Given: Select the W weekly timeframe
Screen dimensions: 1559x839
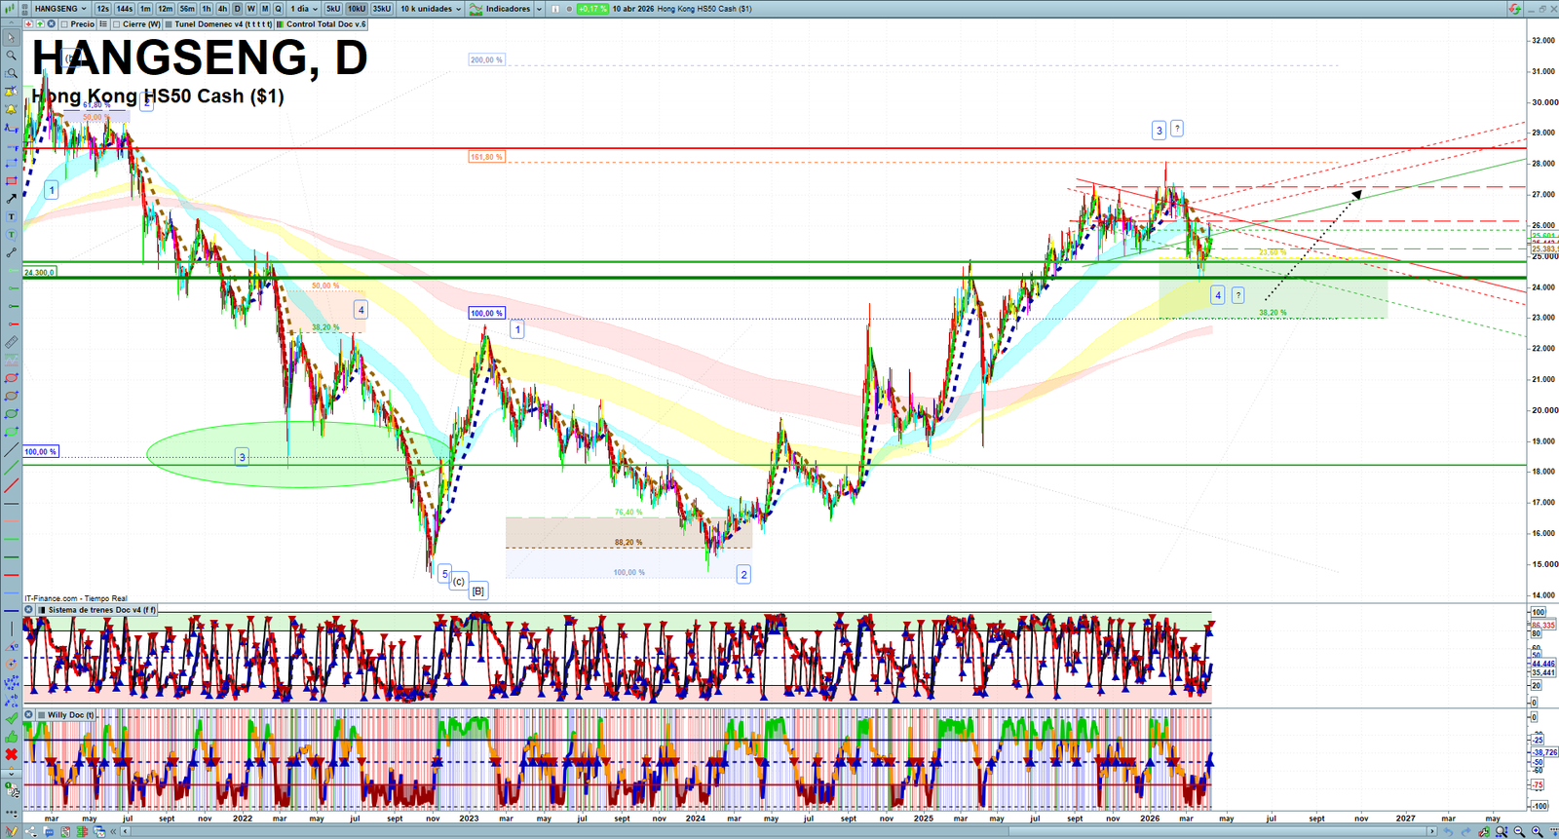Looking at the screenshot, I should [250, 9].
